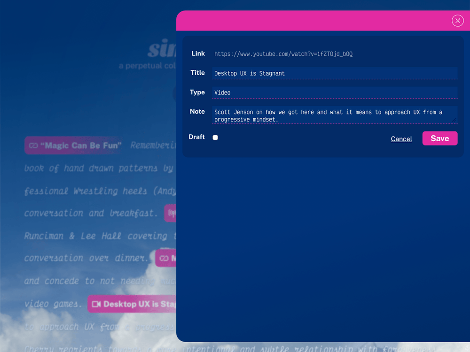Click inside the Note text area

tap(335, 115)
